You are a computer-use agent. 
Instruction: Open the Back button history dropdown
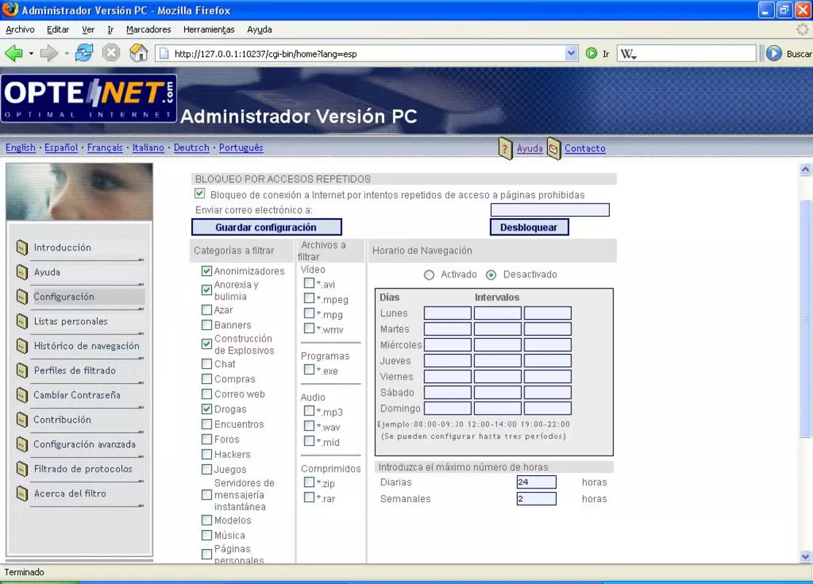coord(31,53)
